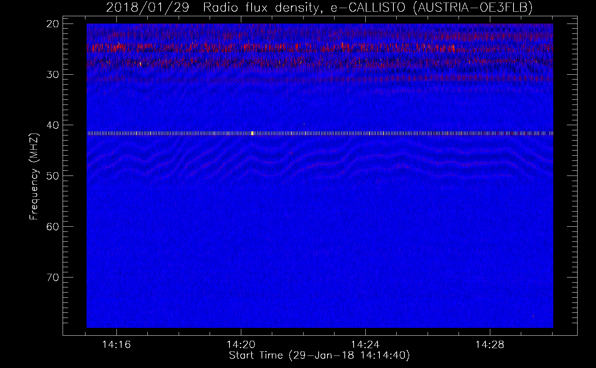Click the 50 MHz frequency tick label
This screenshot has width=596, height=368.
coord(53,176)
